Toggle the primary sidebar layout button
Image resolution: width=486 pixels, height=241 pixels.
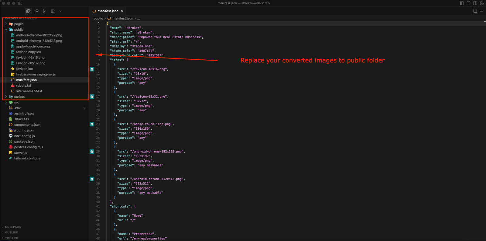[x=462, y=3]
